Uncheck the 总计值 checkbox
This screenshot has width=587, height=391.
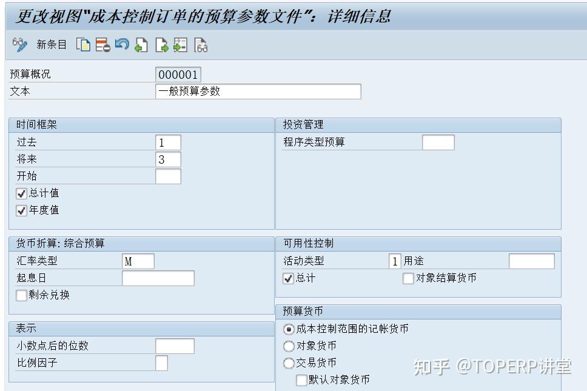click(21, 193)
